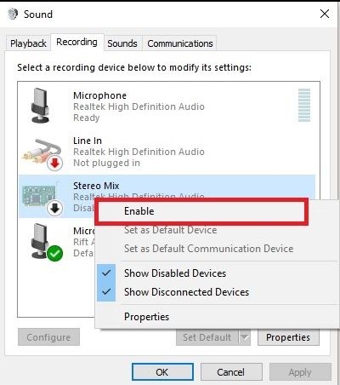Screen dimensions: 340x385
Task: Click the default Rift microphone icon
Action: coord(40,241)
